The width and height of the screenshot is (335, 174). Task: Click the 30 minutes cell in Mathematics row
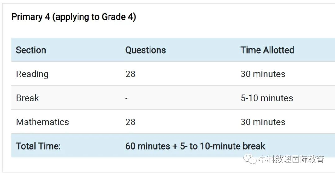[263, 122]
